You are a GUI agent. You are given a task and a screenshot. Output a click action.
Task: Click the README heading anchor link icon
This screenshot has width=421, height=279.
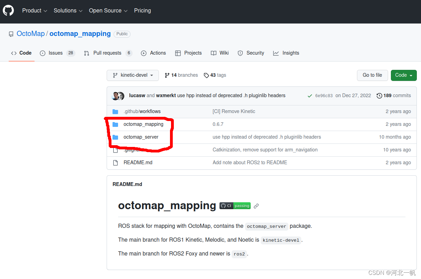tap(256, 206)
